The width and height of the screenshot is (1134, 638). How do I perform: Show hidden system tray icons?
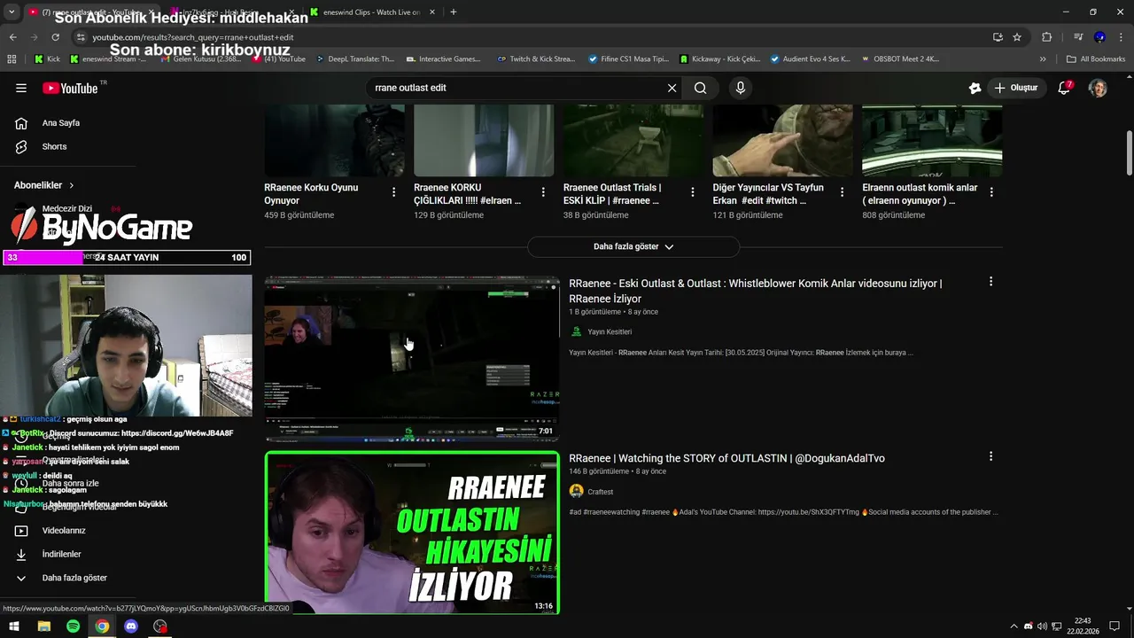pos(1014,626)
